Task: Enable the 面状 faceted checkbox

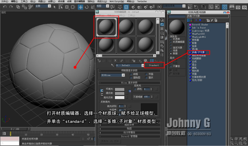Action: click(146, 78)
